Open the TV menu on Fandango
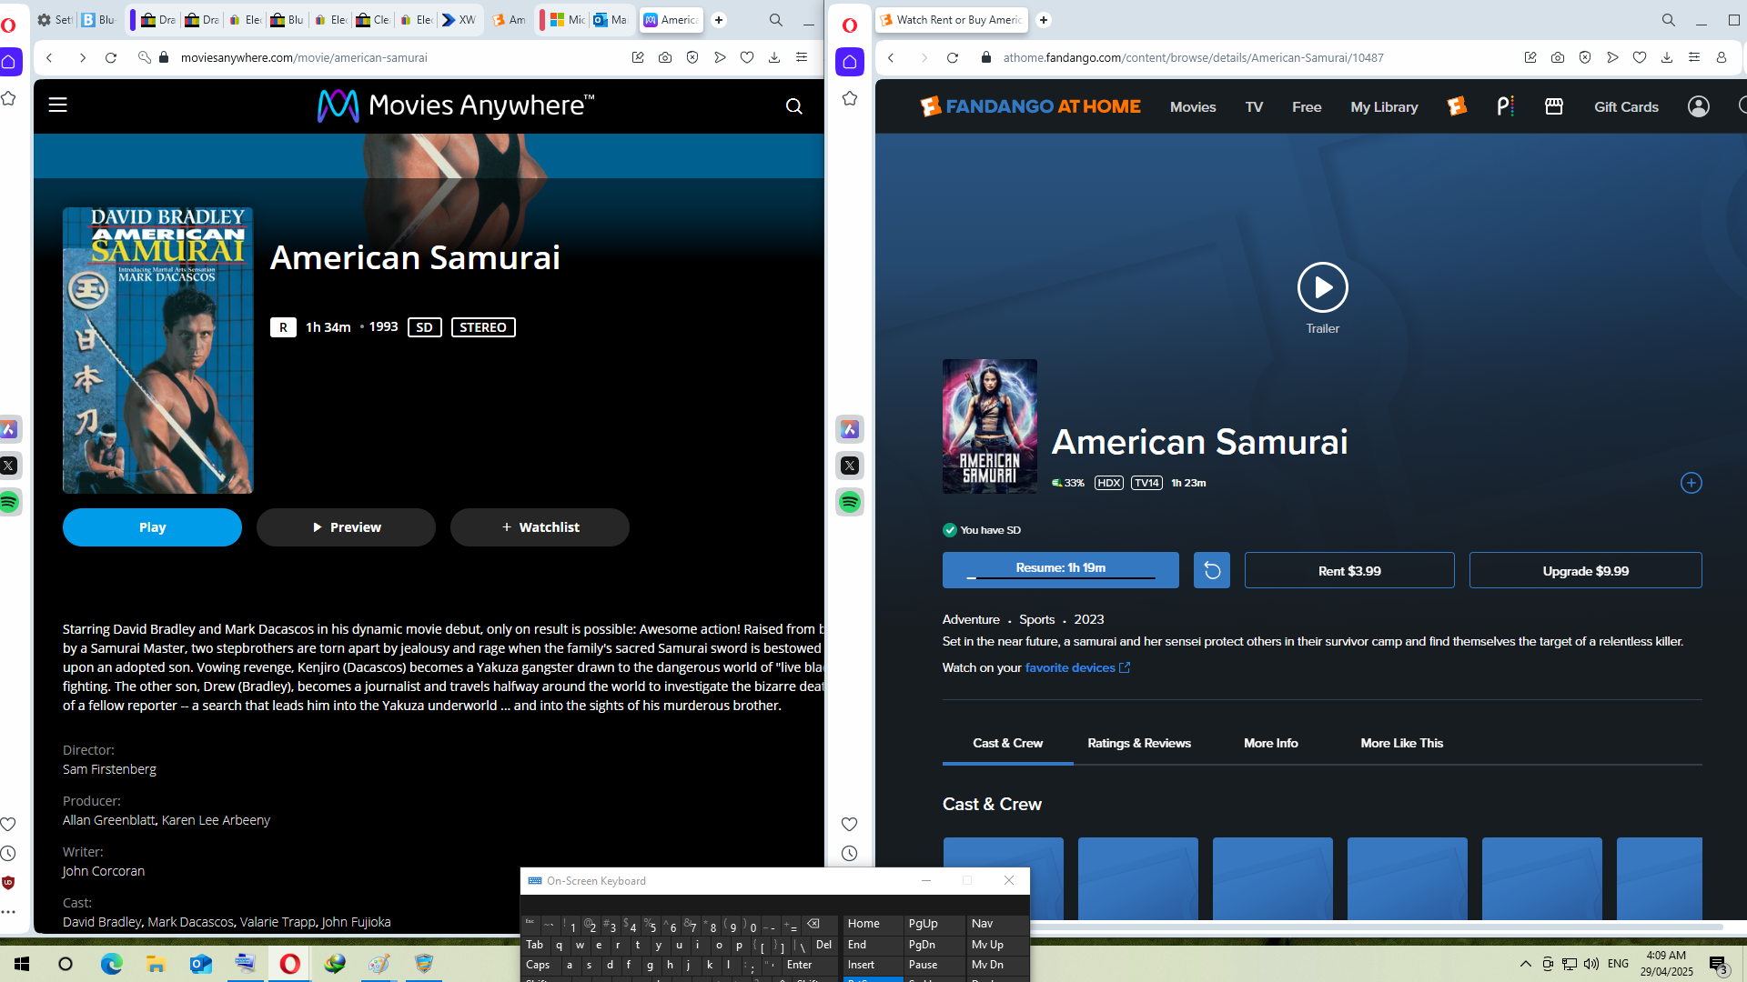The height and width of the screenshot is (982, 1747). coord(1254,107)
